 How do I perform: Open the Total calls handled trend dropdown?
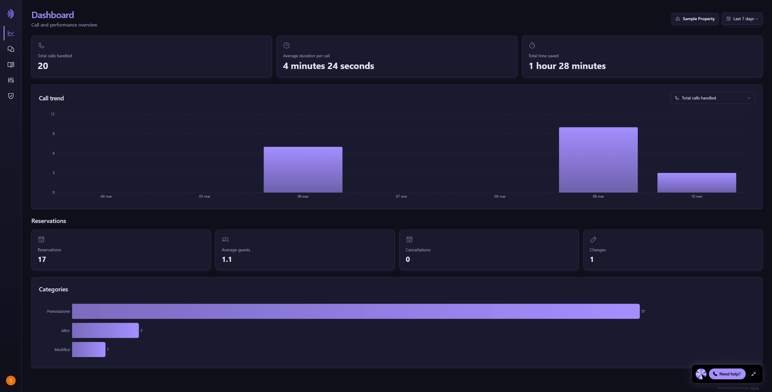tap(713, 98)
